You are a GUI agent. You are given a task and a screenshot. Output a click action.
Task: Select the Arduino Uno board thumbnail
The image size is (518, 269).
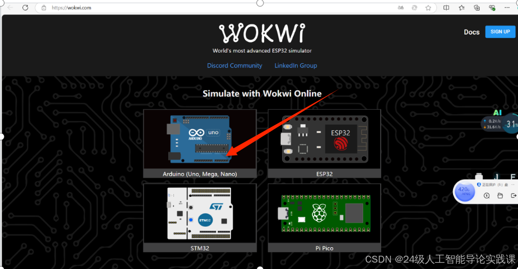coord(200,139)
